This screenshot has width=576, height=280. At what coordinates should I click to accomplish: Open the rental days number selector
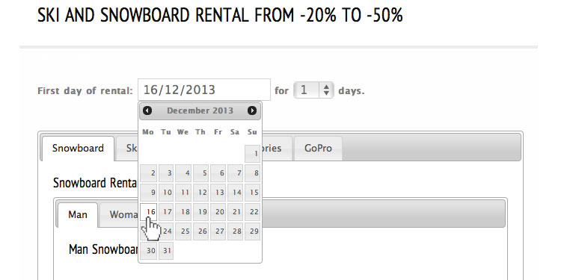[313, 90]
